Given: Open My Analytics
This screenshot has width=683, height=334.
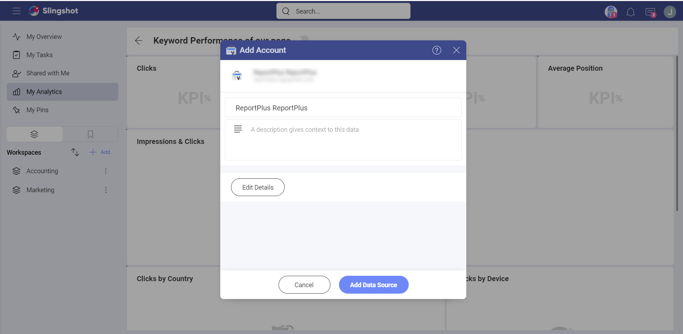Looking at the screenshot, I should point(63,92).
